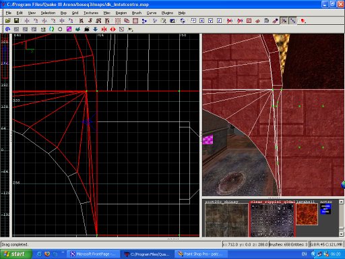Open the Selection menu
This screenshot has width=345, height=259.
pos(48,13)
